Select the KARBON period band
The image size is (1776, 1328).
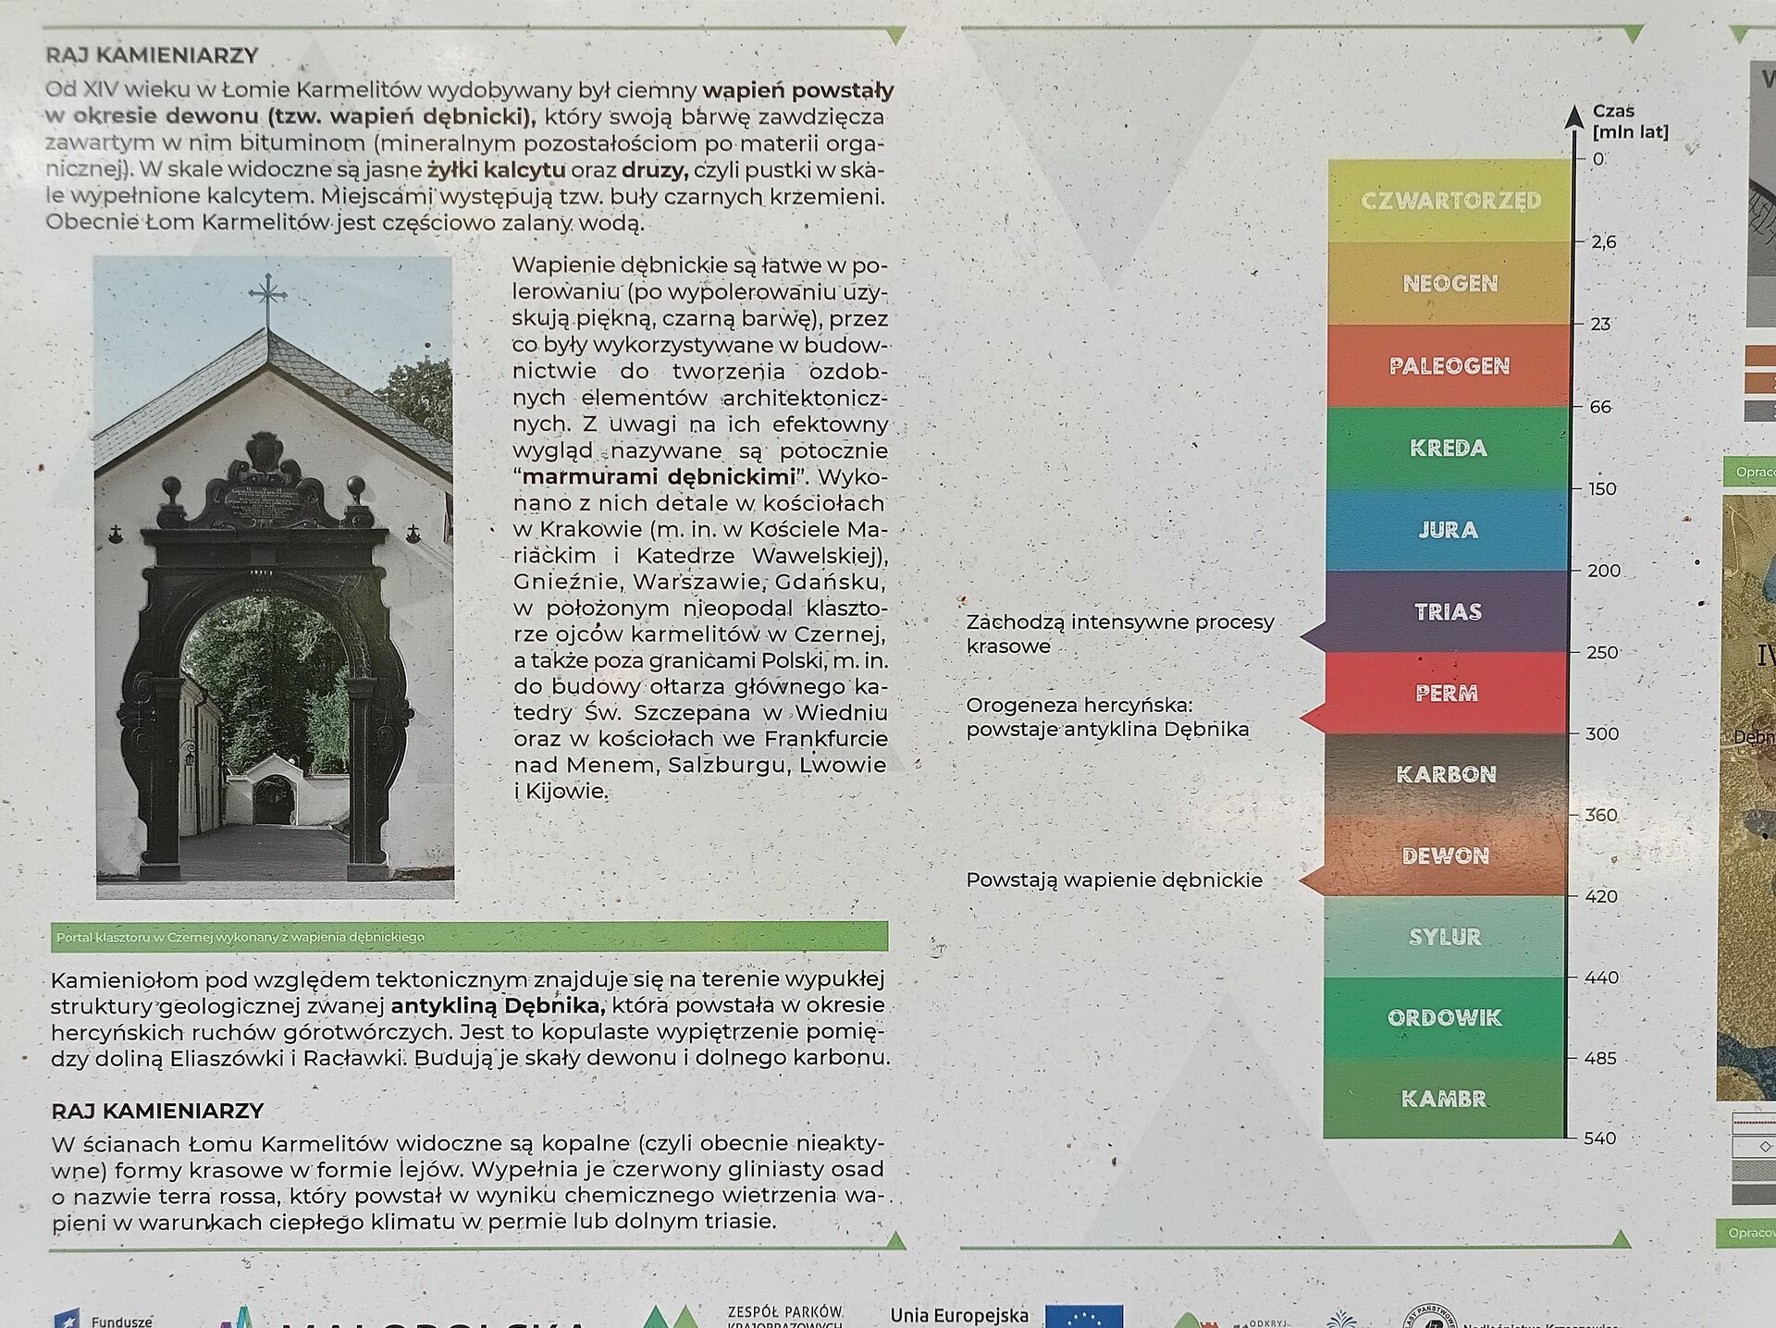[1446, 774]
